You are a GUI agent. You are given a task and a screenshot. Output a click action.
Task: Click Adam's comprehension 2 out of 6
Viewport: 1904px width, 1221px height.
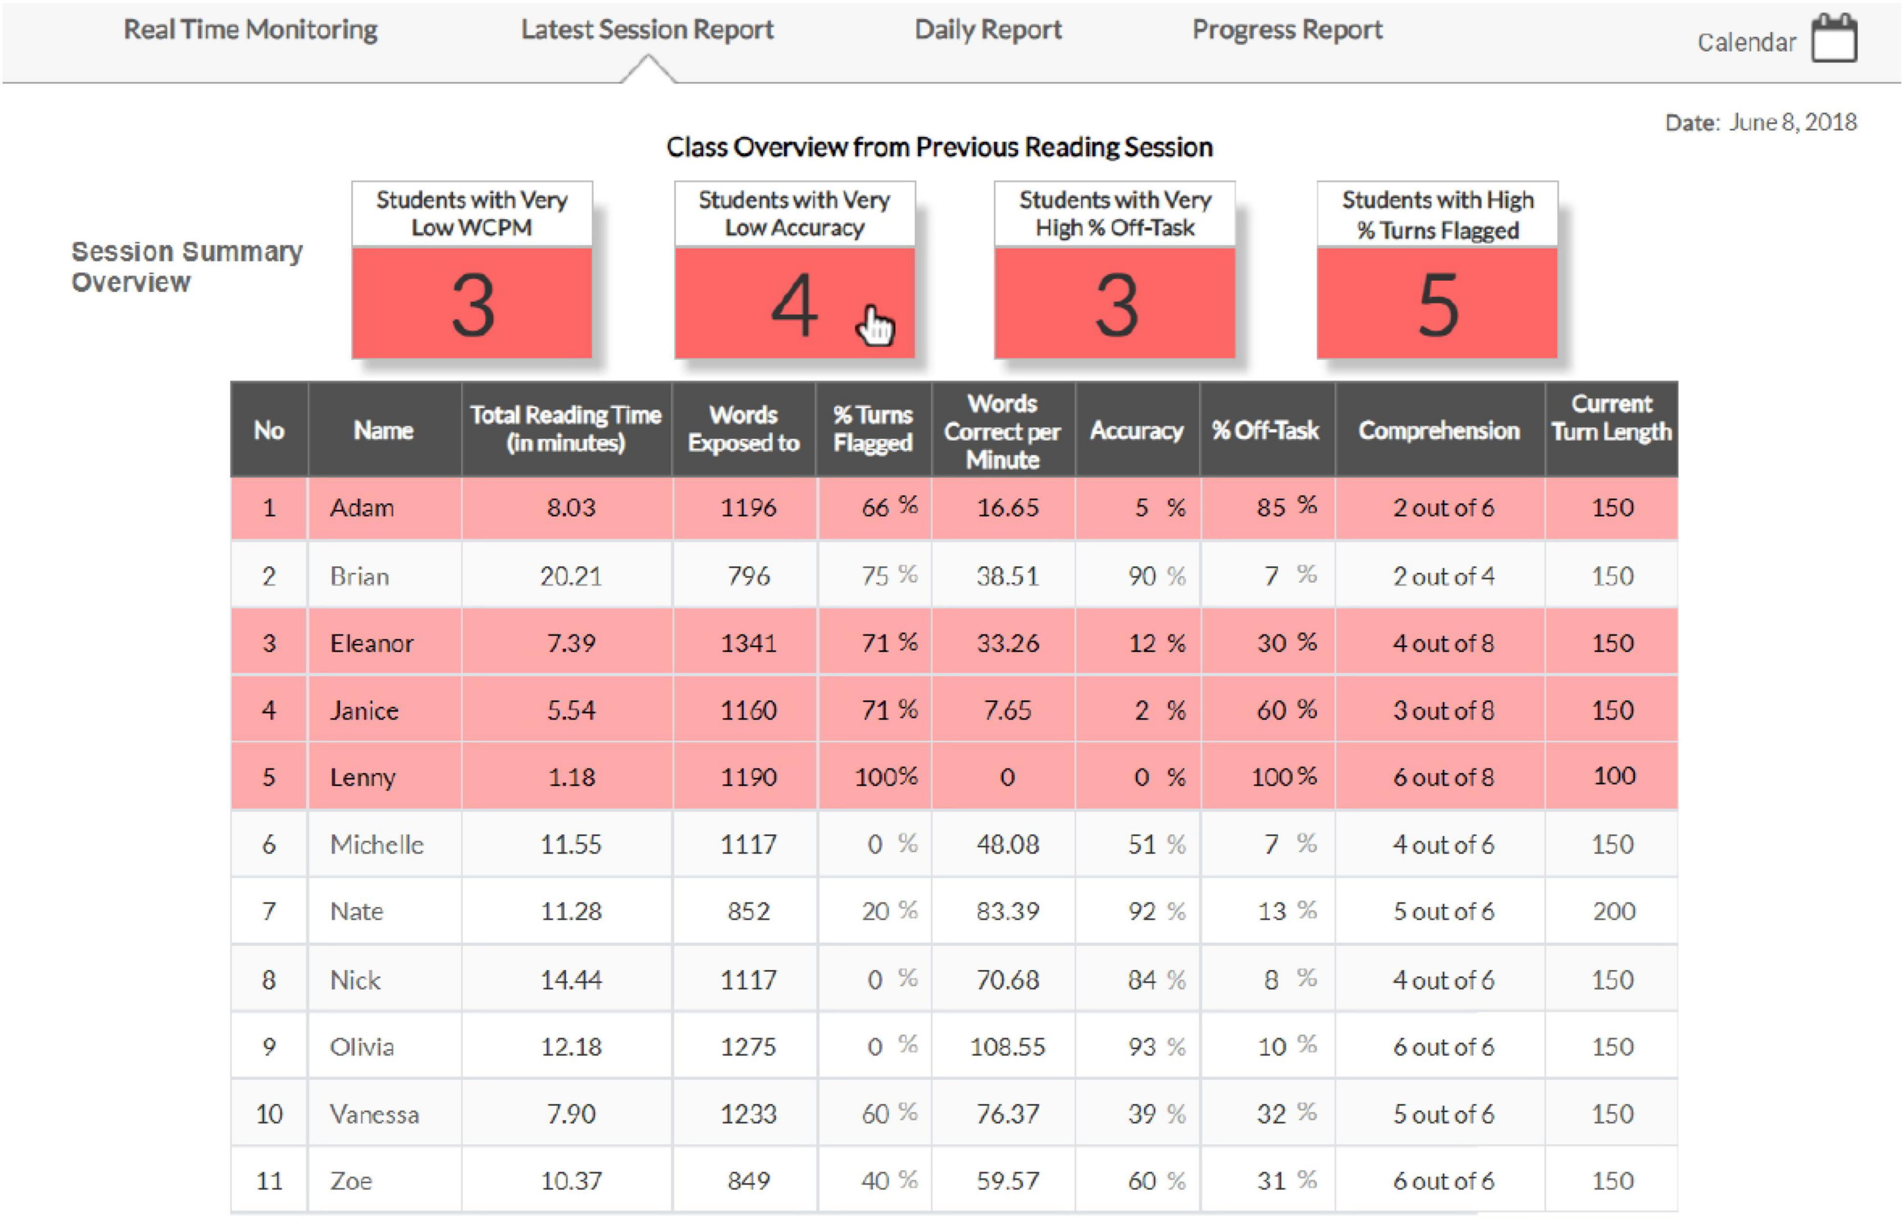click(x=1443, y=508)
